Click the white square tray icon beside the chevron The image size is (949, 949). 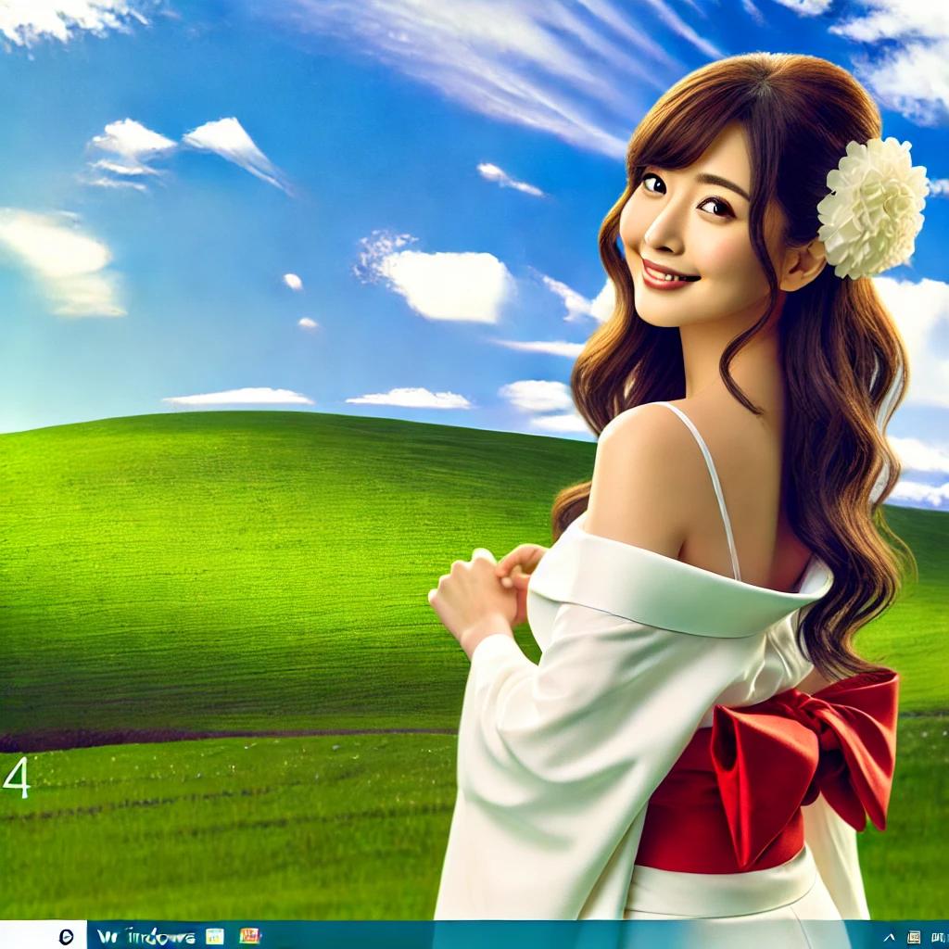915,938
